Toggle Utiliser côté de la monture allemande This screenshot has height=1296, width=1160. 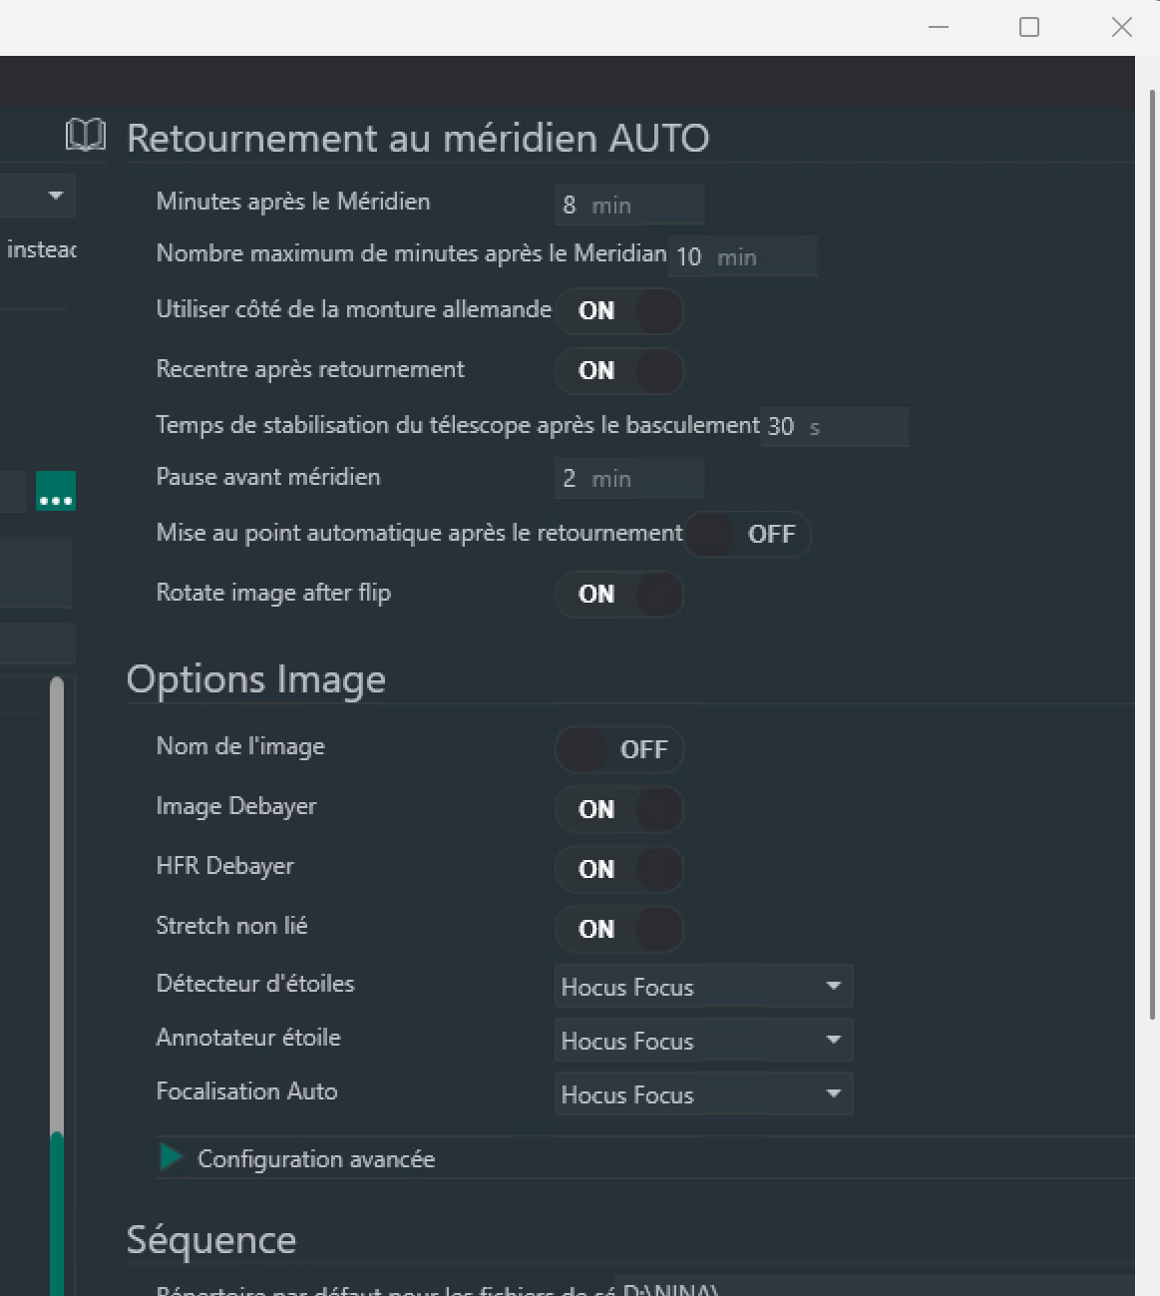coord(619,311)
